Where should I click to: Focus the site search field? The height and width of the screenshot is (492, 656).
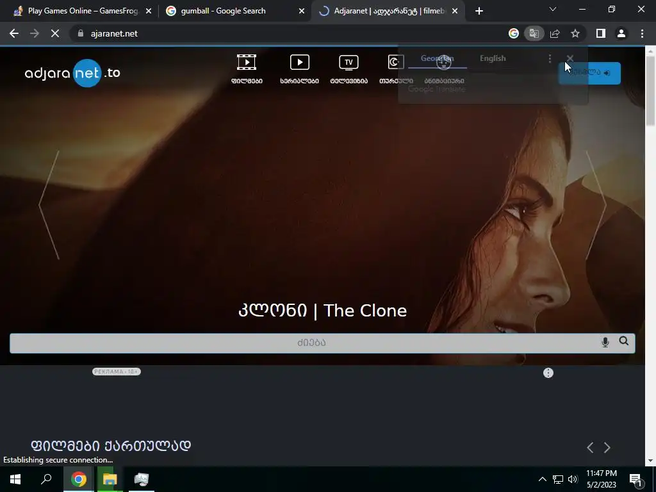322,343
